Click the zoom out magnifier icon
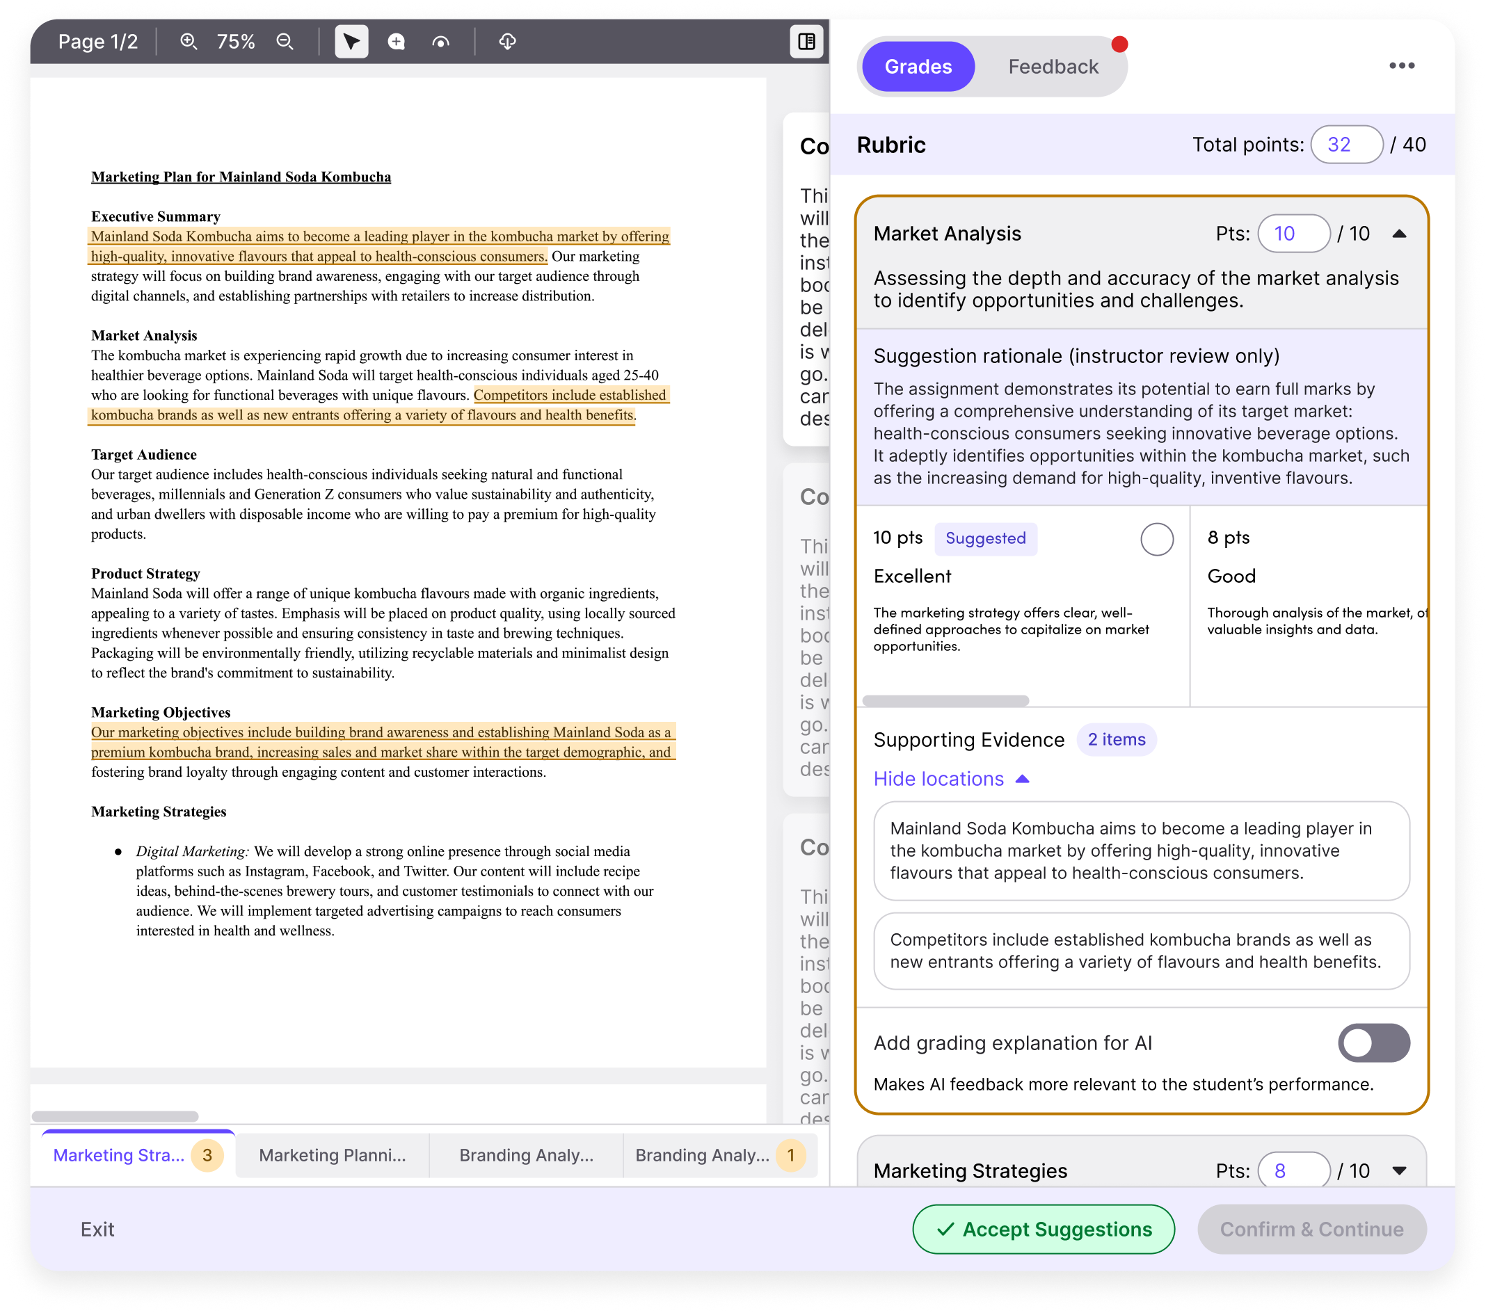This screenshot has width=1486, height=1313. (285, 42)
